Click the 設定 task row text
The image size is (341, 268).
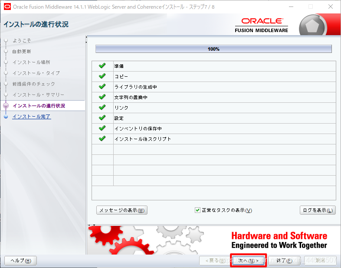119,118
